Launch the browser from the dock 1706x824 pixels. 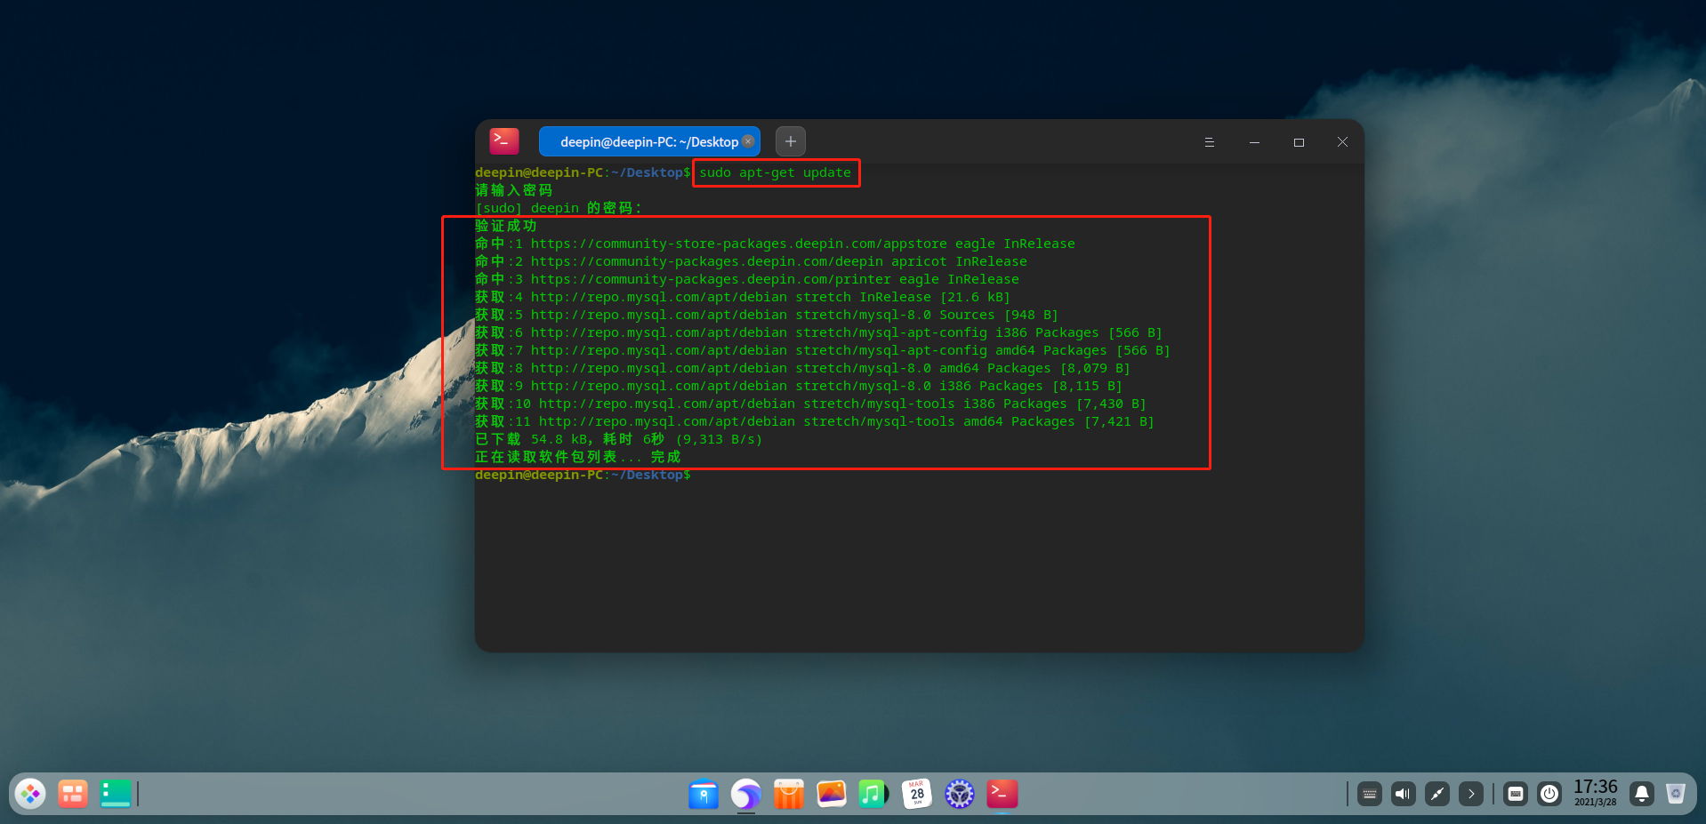(746, 794)
